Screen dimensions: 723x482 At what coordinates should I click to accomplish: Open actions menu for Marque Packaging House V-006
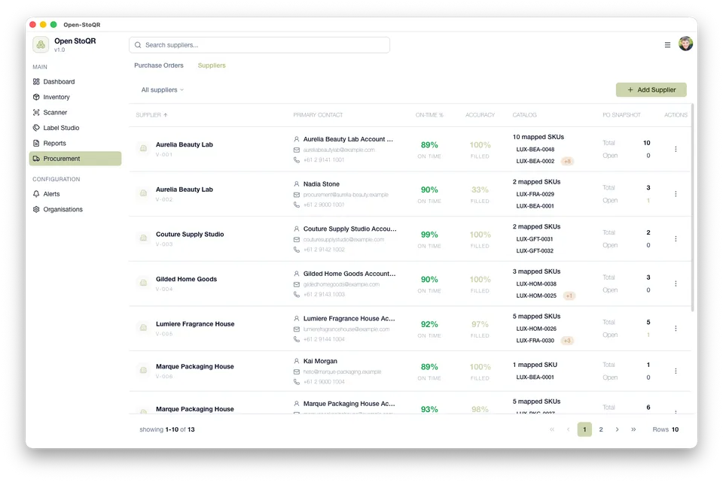click(676, 371)
